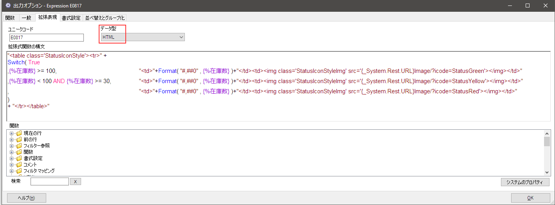Screen dimensions: 555x205
Task: Click the closing </tr></table> line
Action: (29, 106)
